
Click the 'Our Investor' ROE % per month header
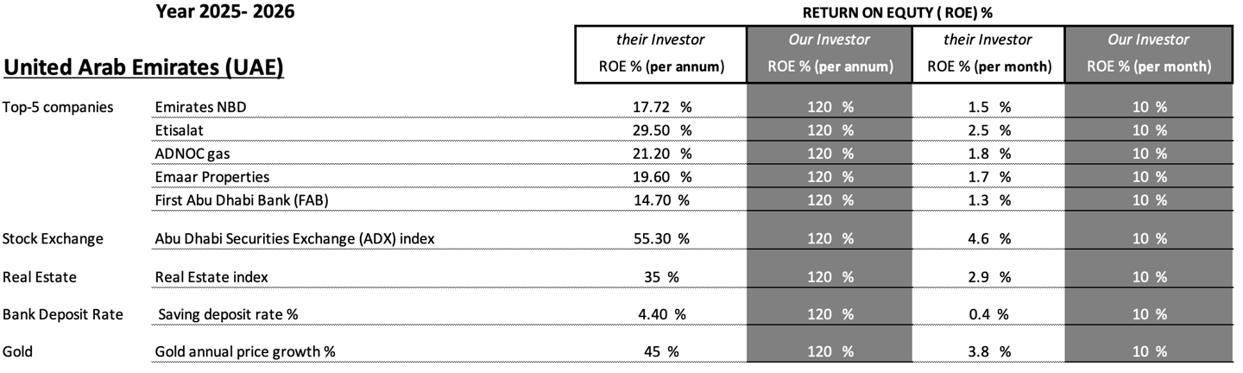1149,54
